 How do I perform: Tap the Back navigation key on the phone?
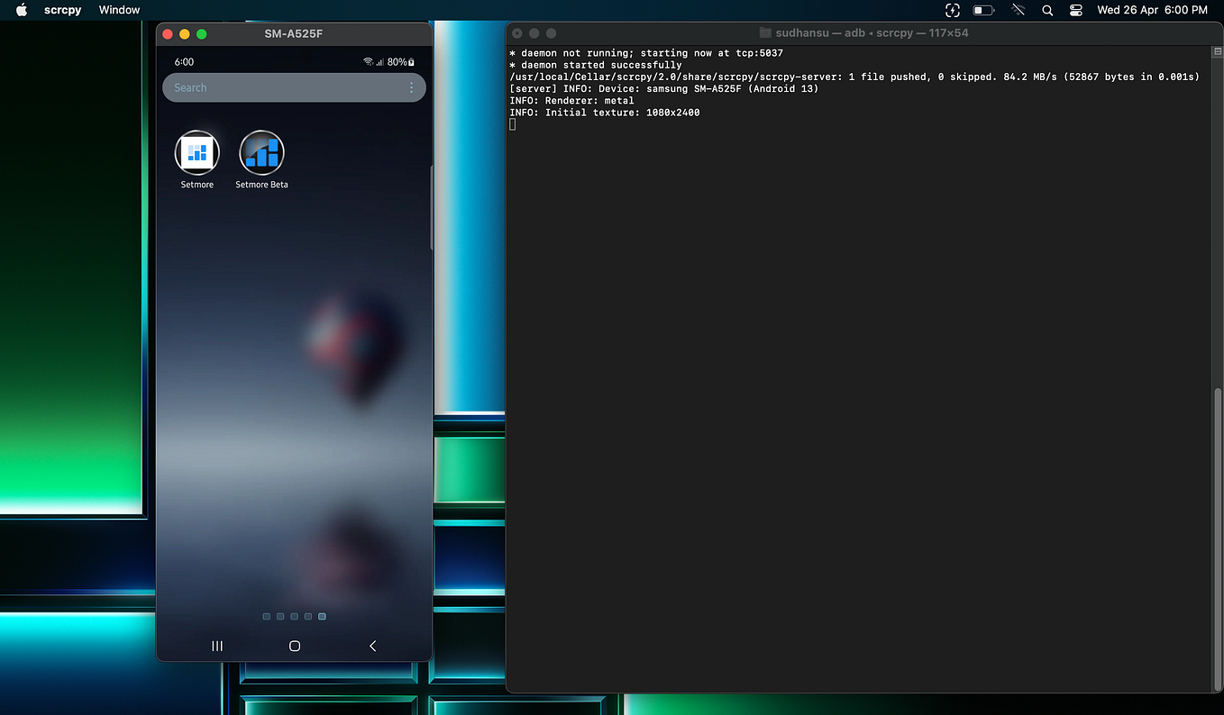[372, 646]
